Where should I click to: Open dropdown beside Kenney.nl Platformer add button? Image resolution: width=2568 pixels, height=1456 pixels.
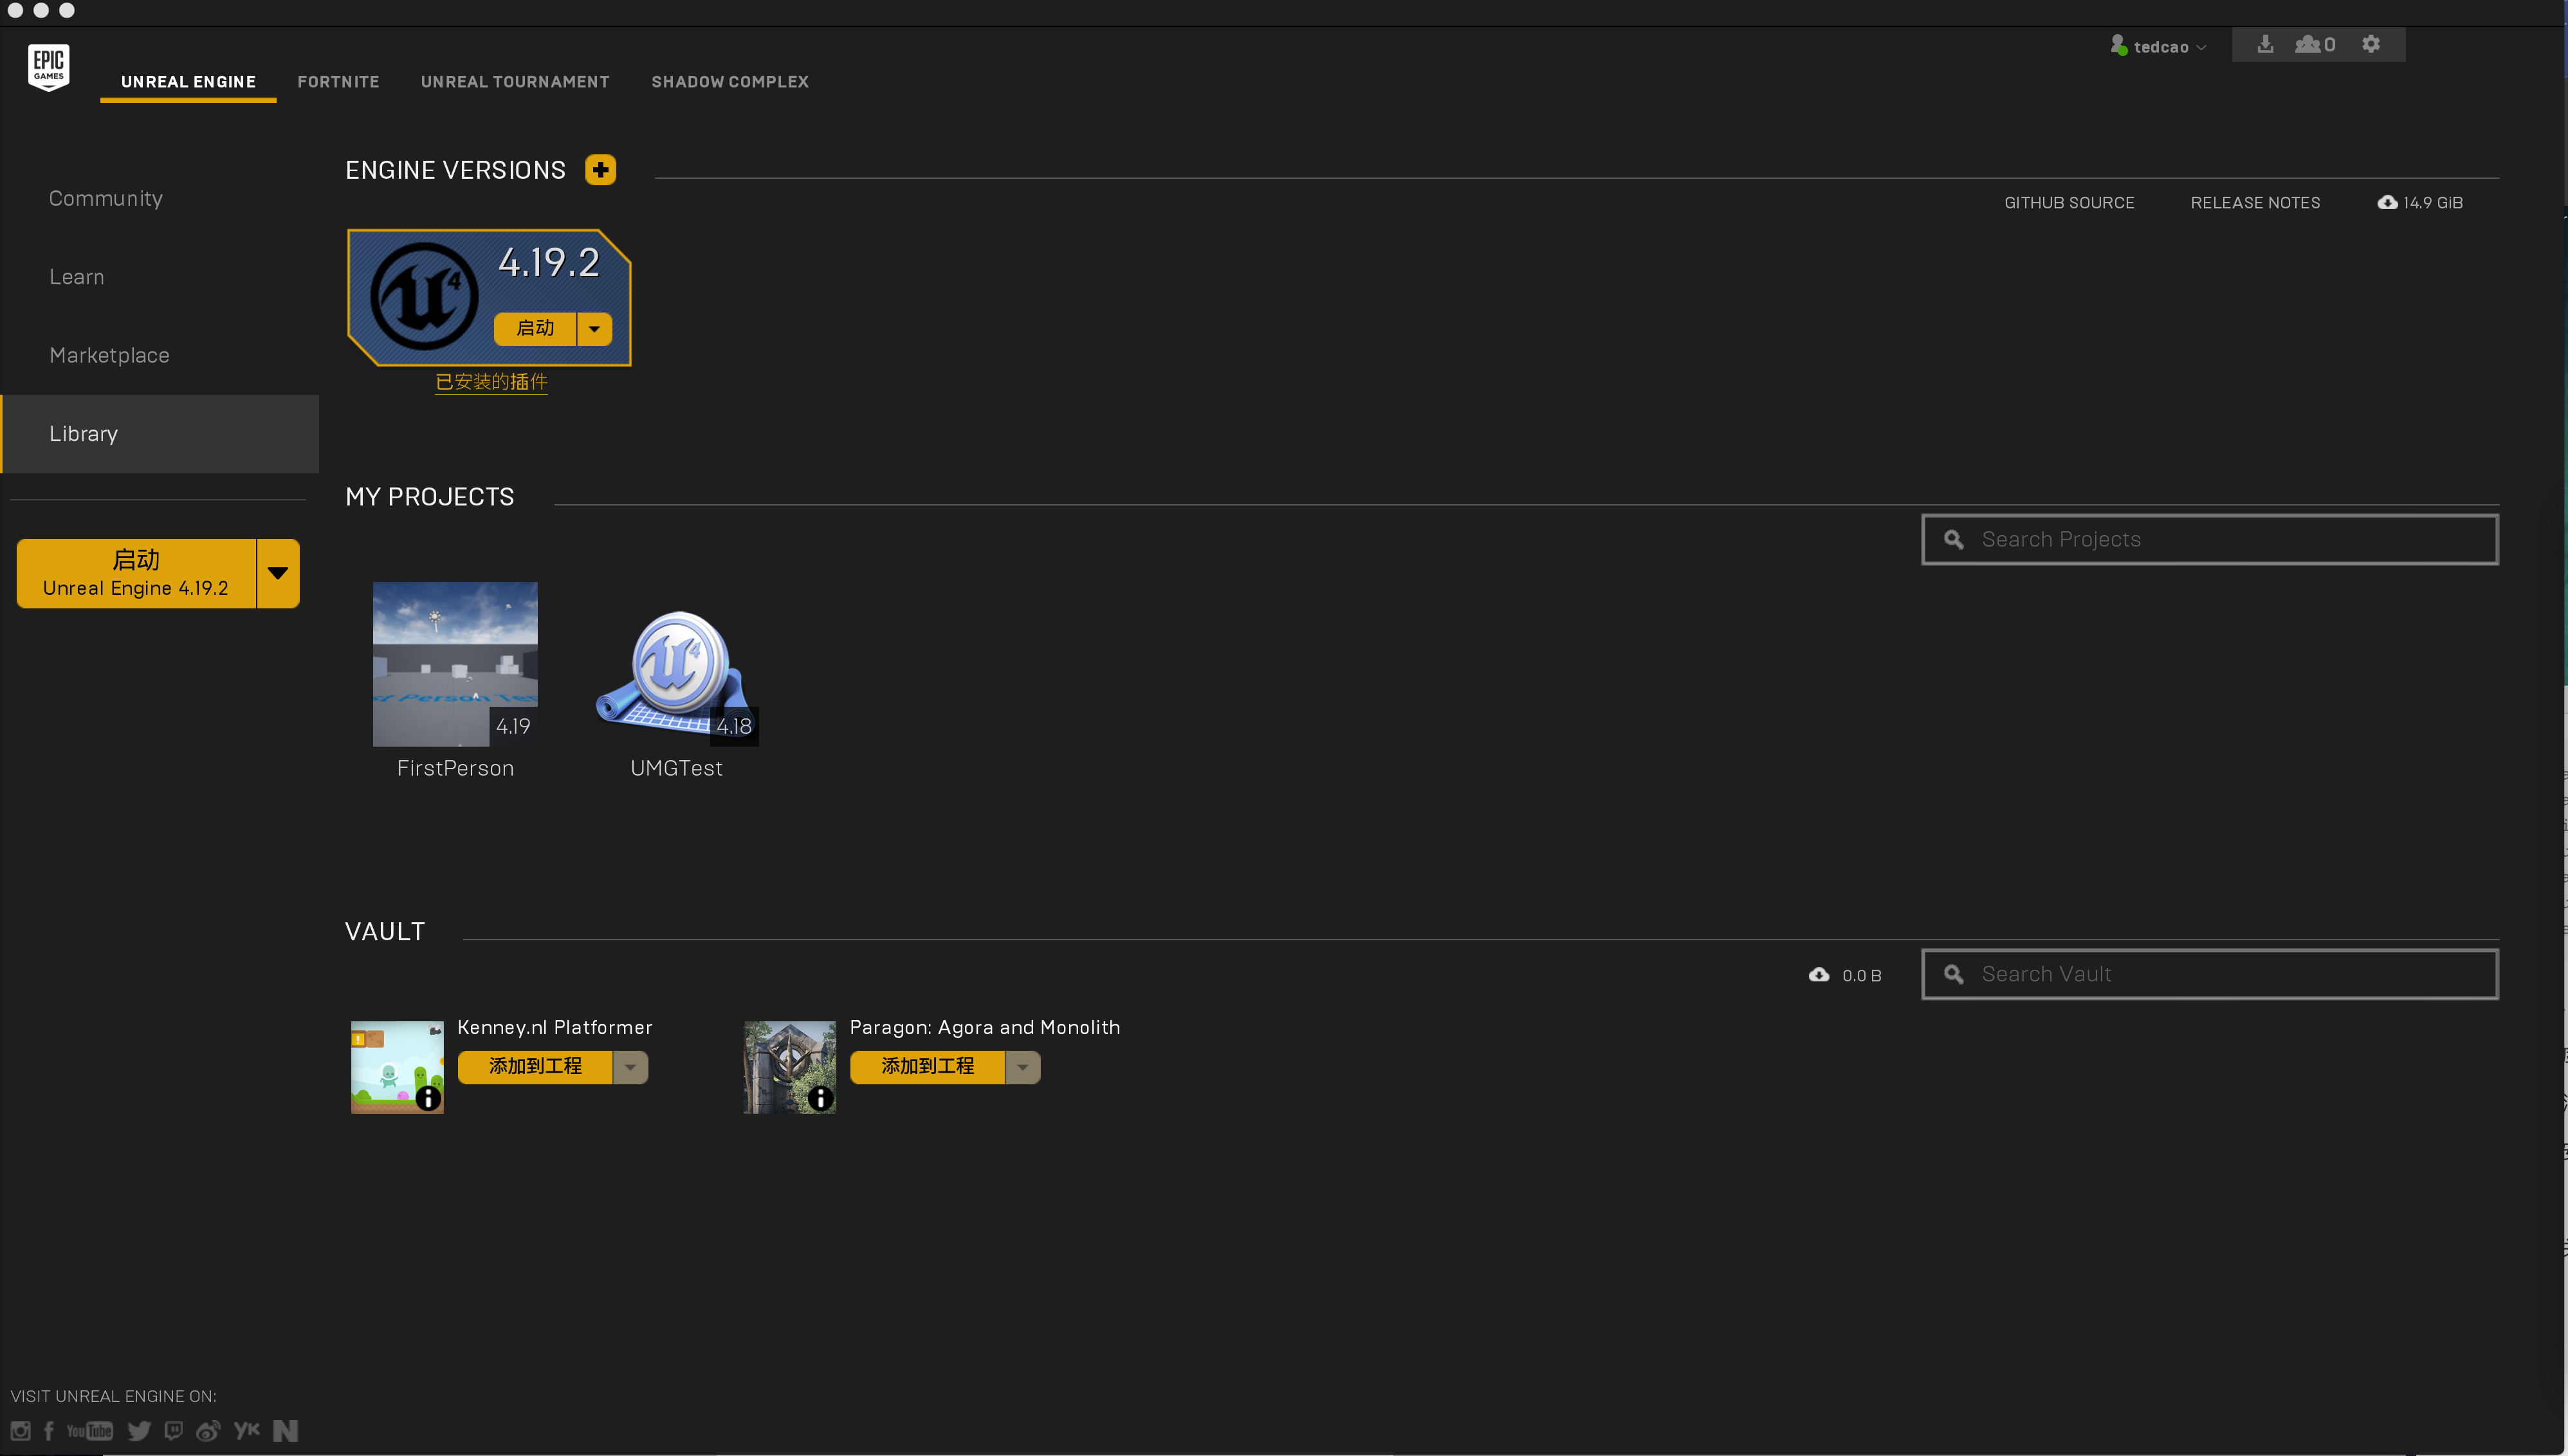tap(630, 1067)
